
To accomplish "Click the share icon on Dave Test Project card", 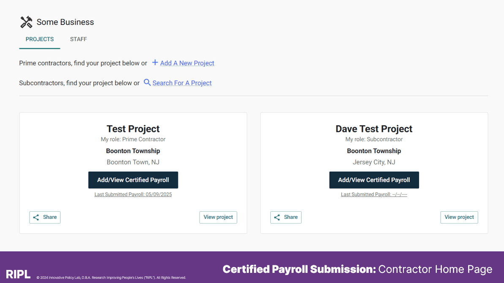I will [x=277, y=218].
